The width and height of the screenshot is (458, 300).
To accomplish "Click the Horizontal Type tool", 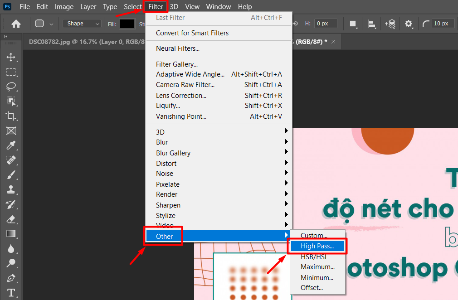I will coord(11,292).
